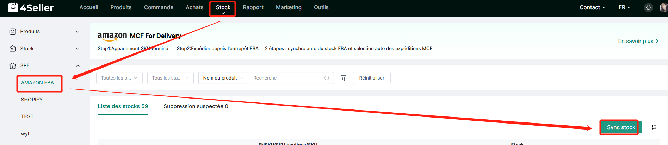
Task: Click the Recherche search field
Action: click(x=291, y=78)
